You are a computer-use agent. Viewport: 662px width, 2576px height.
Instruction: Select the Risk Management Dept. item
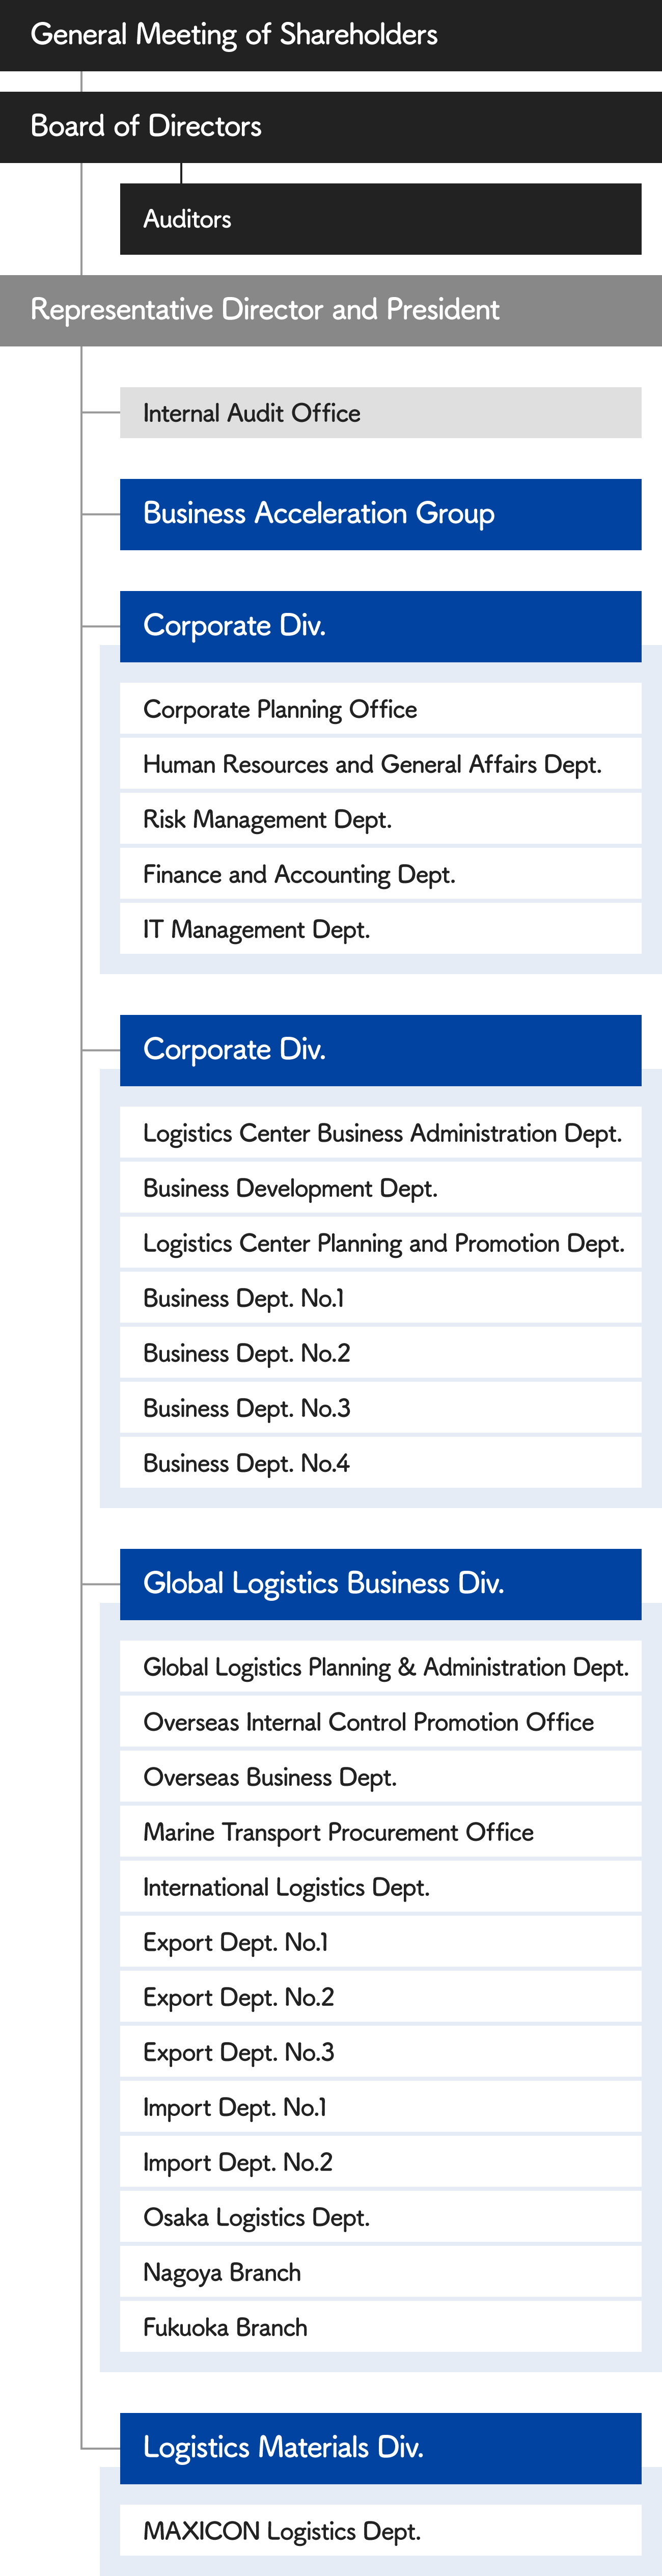(x=380, y=819)
